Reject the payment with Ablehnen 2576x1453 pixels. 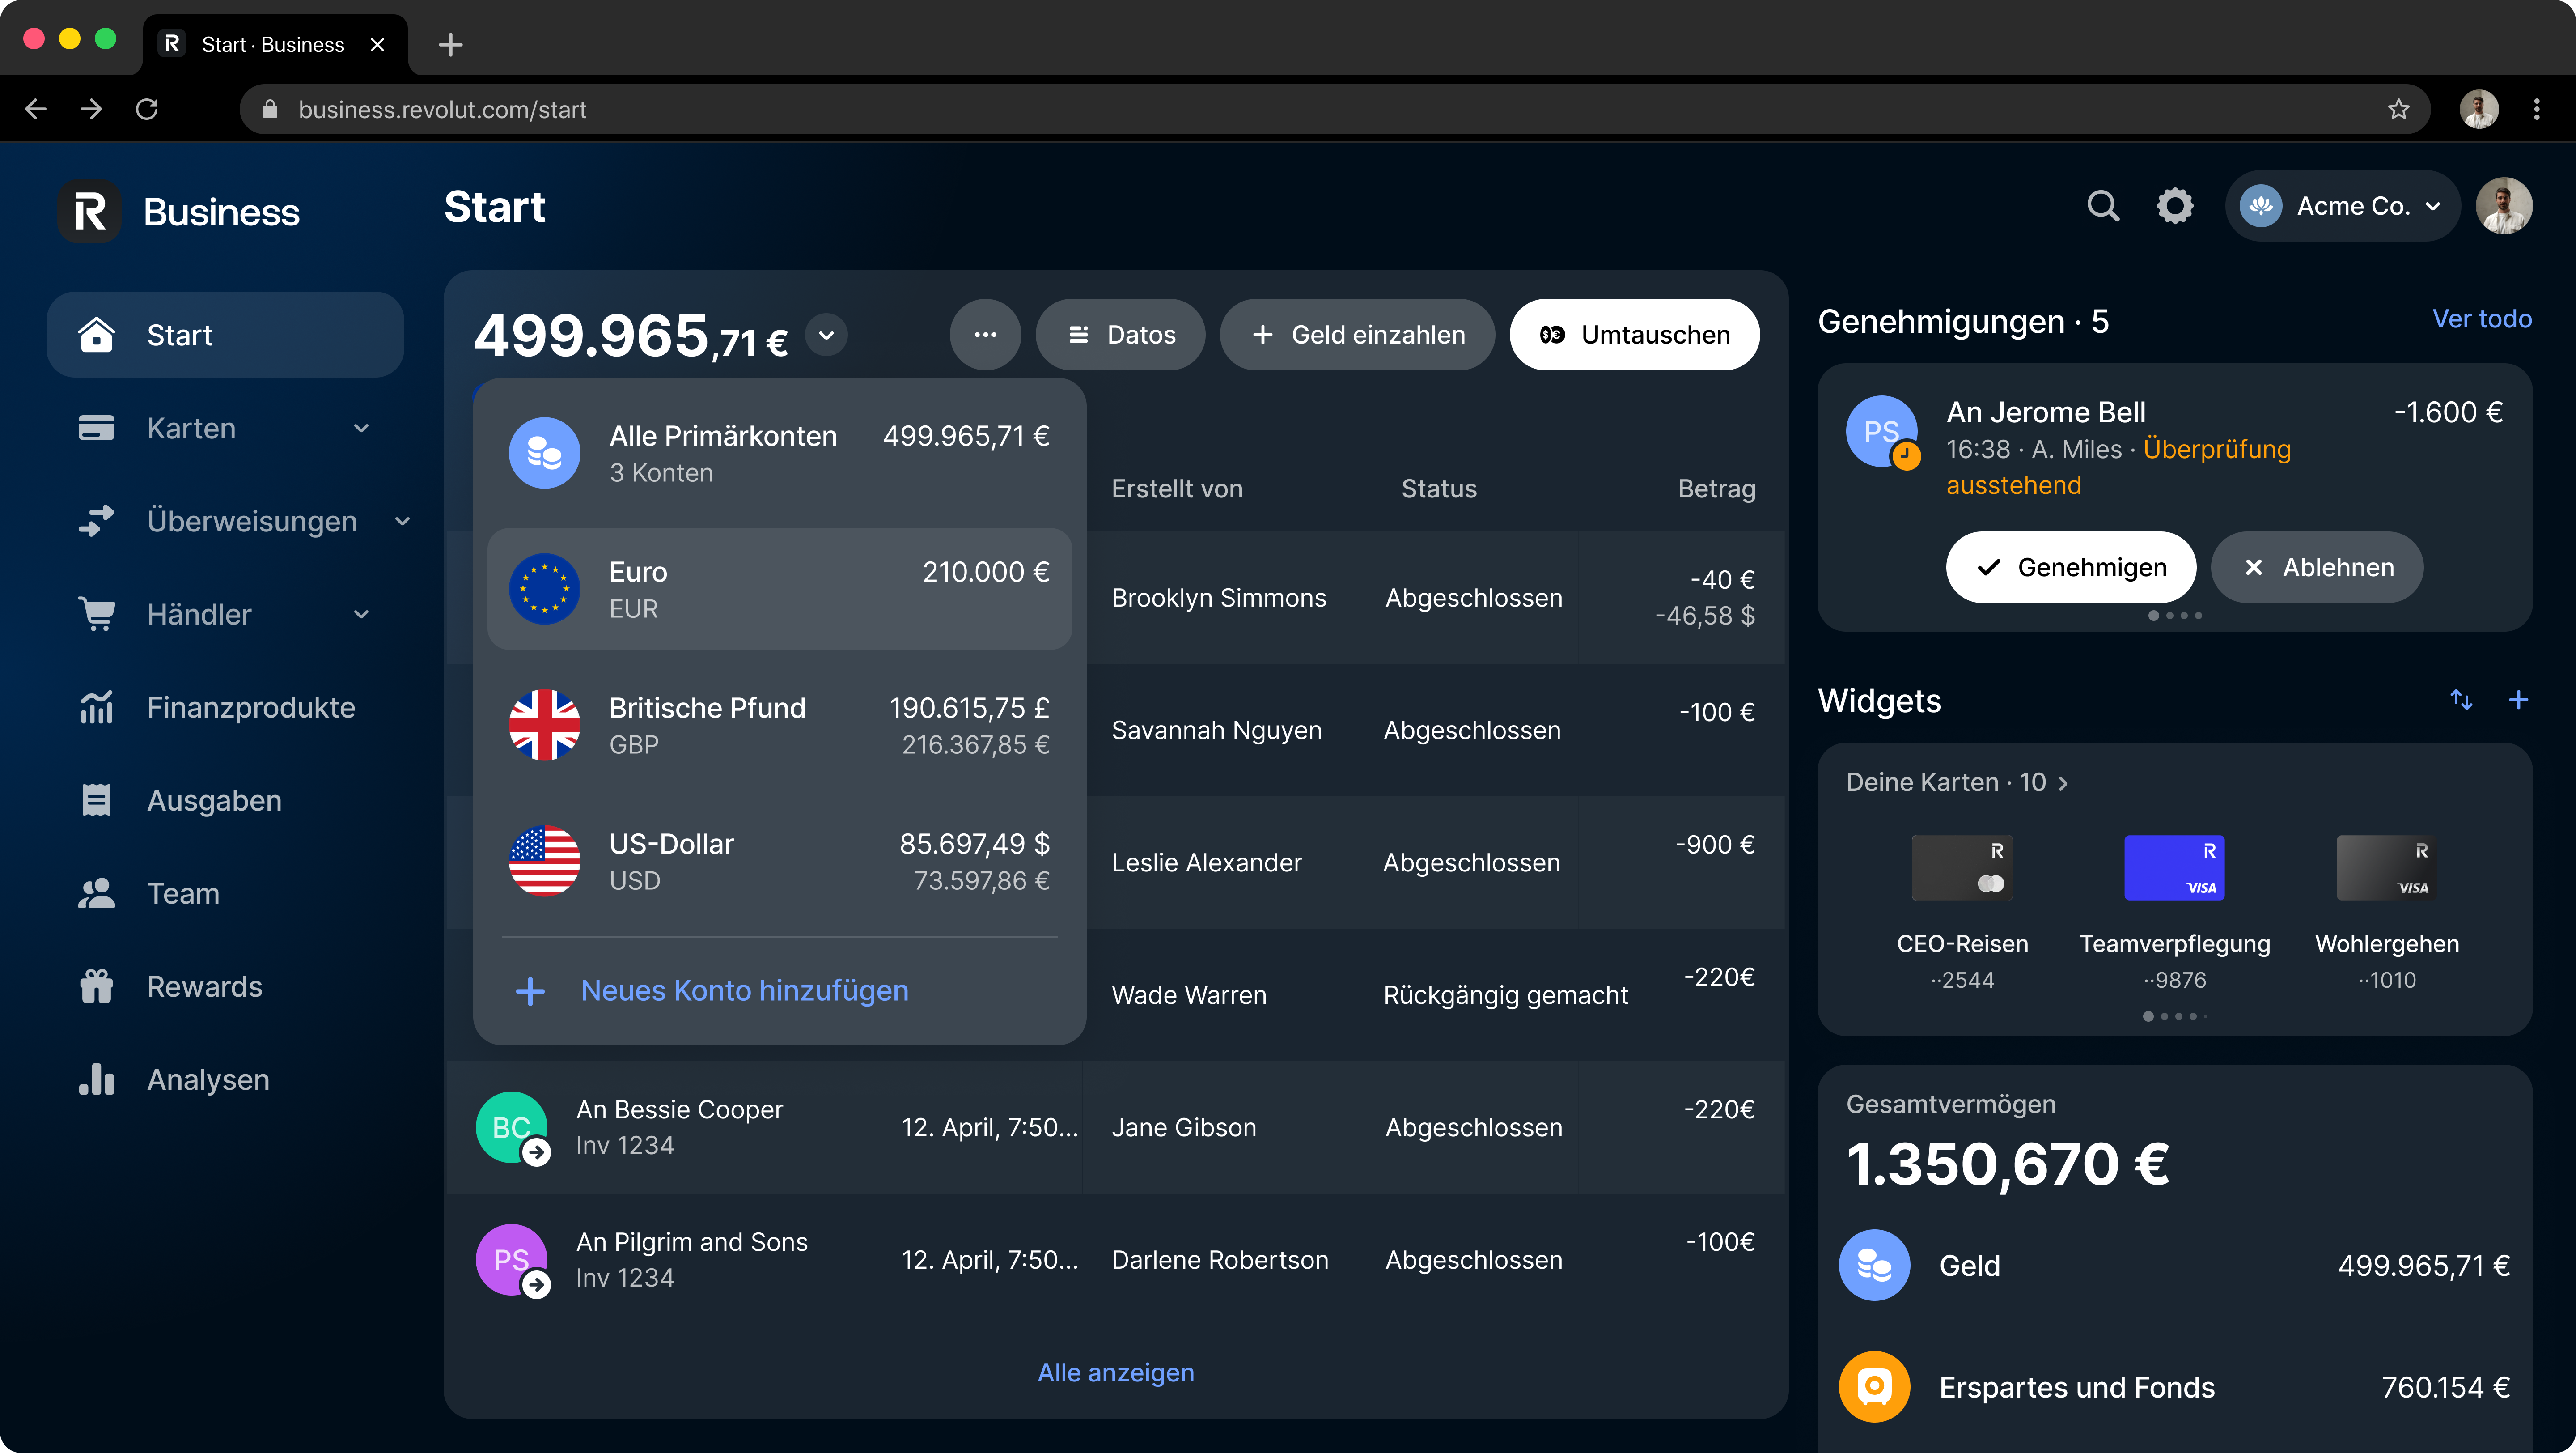pyautogui.click(x=2316, y=567)
